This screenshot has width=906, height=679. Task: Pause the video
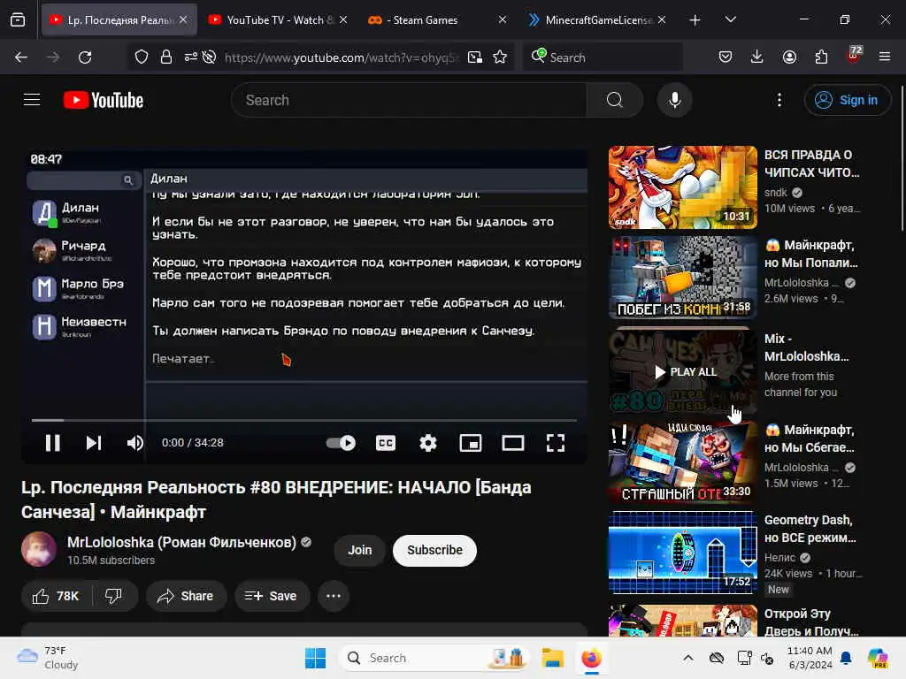(52, 443)
